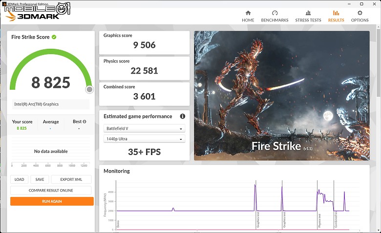Click the Physics score value 22 581

click(x=144, y=71)
